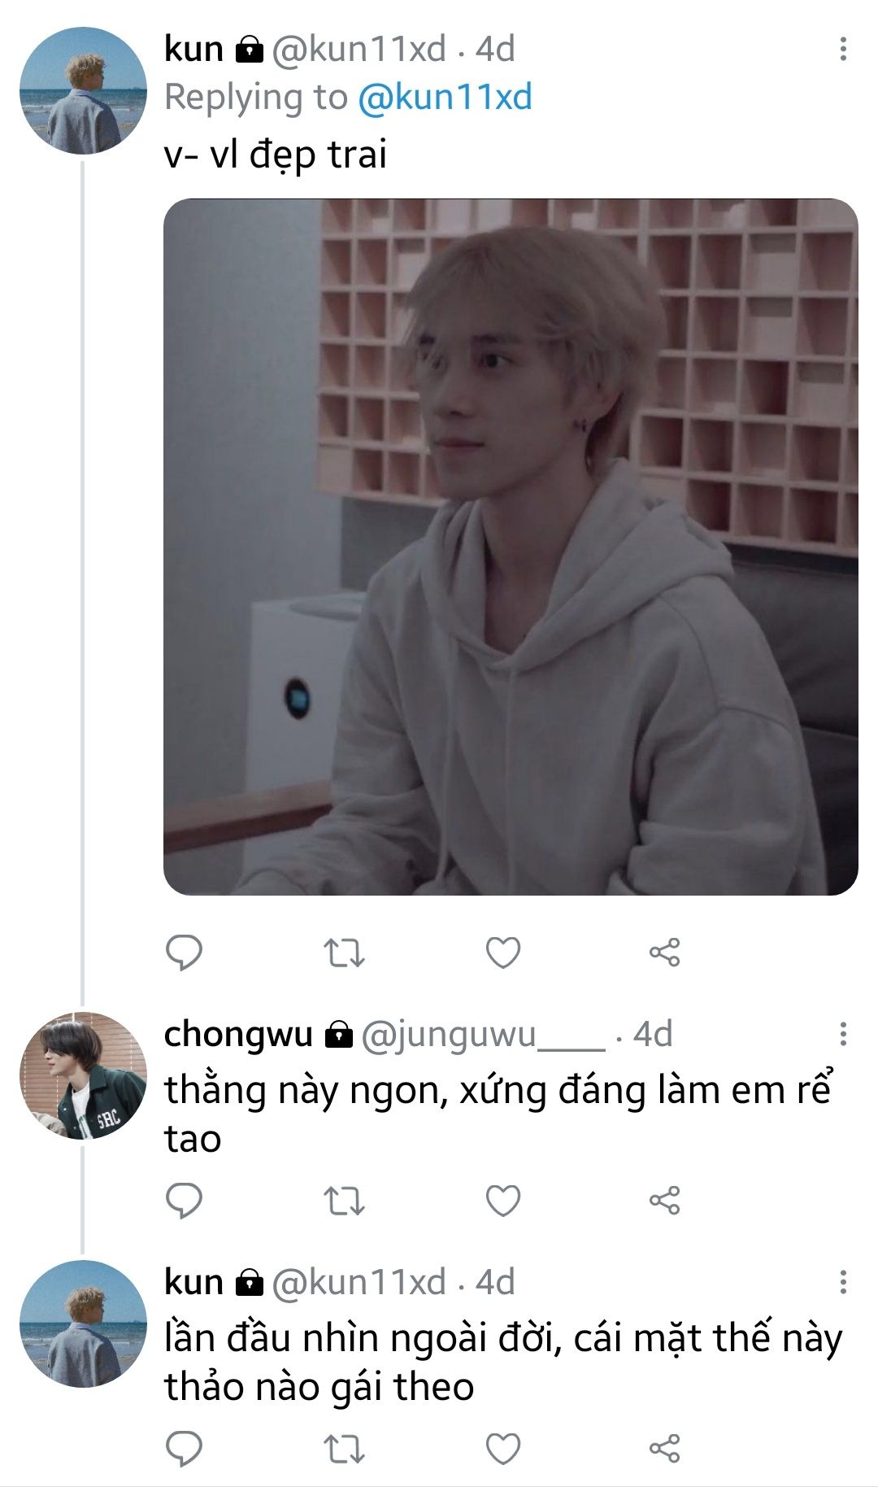
Task: Reply to kun's 'vl đẹp trai' tweet
Action: [x=184, y=953]
